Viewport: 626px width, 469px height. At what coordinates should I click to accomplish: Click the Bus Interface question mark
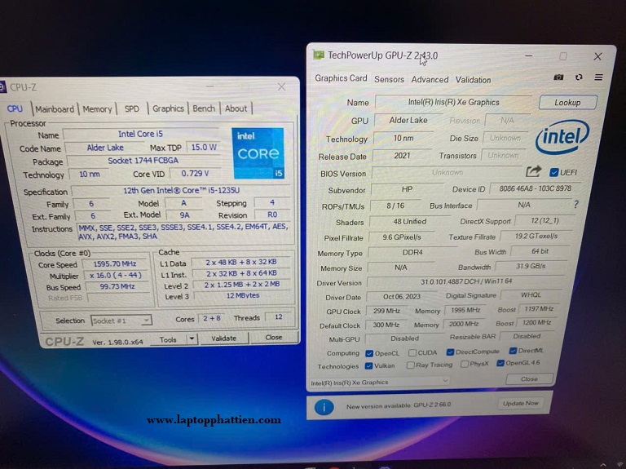(x=575, y=205)
